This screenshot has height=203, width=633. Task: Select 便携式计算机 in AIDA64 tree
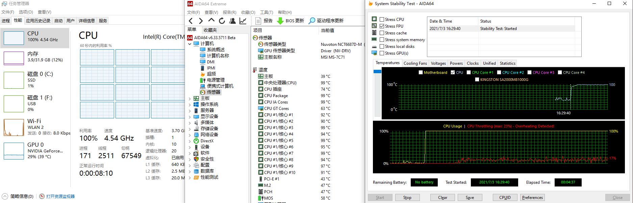click(217, 86)
